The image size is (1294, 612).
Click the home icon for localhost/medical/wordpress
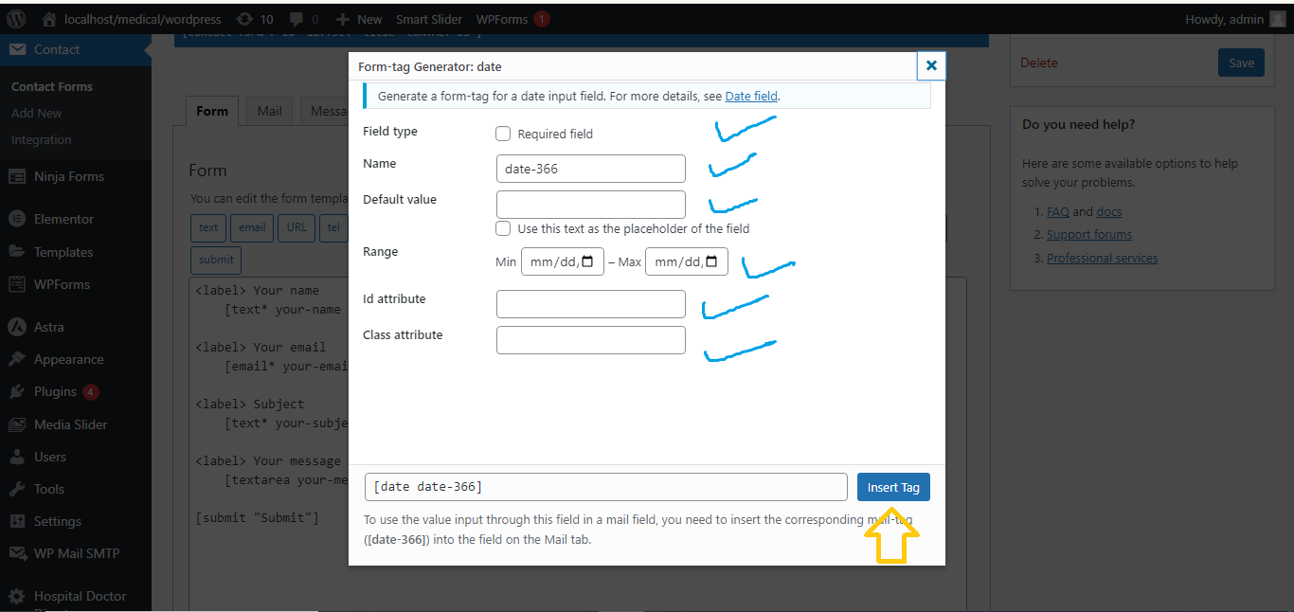click(49, 19)
